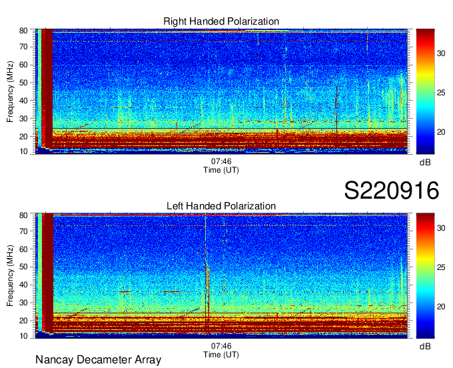The height and width of the screenshot is (368, 453).
Task: Click the "Right Handed Polarization" title
Action: [x=221, y=21]
